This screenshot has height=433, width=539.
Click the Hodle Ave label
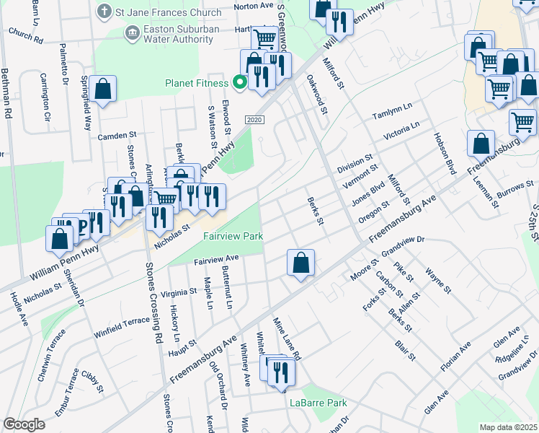19,309
